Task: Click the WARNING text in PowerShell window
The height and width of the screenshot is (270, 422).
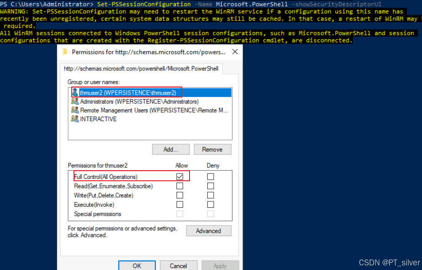Action: (x=14, y=11)
